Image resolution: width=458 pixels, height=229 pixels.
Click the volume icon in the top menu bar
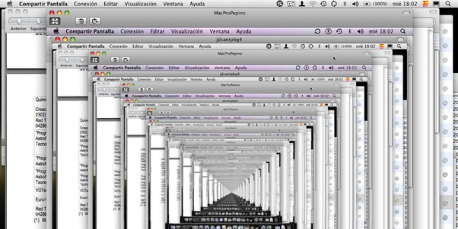click(x=355, y=4)
